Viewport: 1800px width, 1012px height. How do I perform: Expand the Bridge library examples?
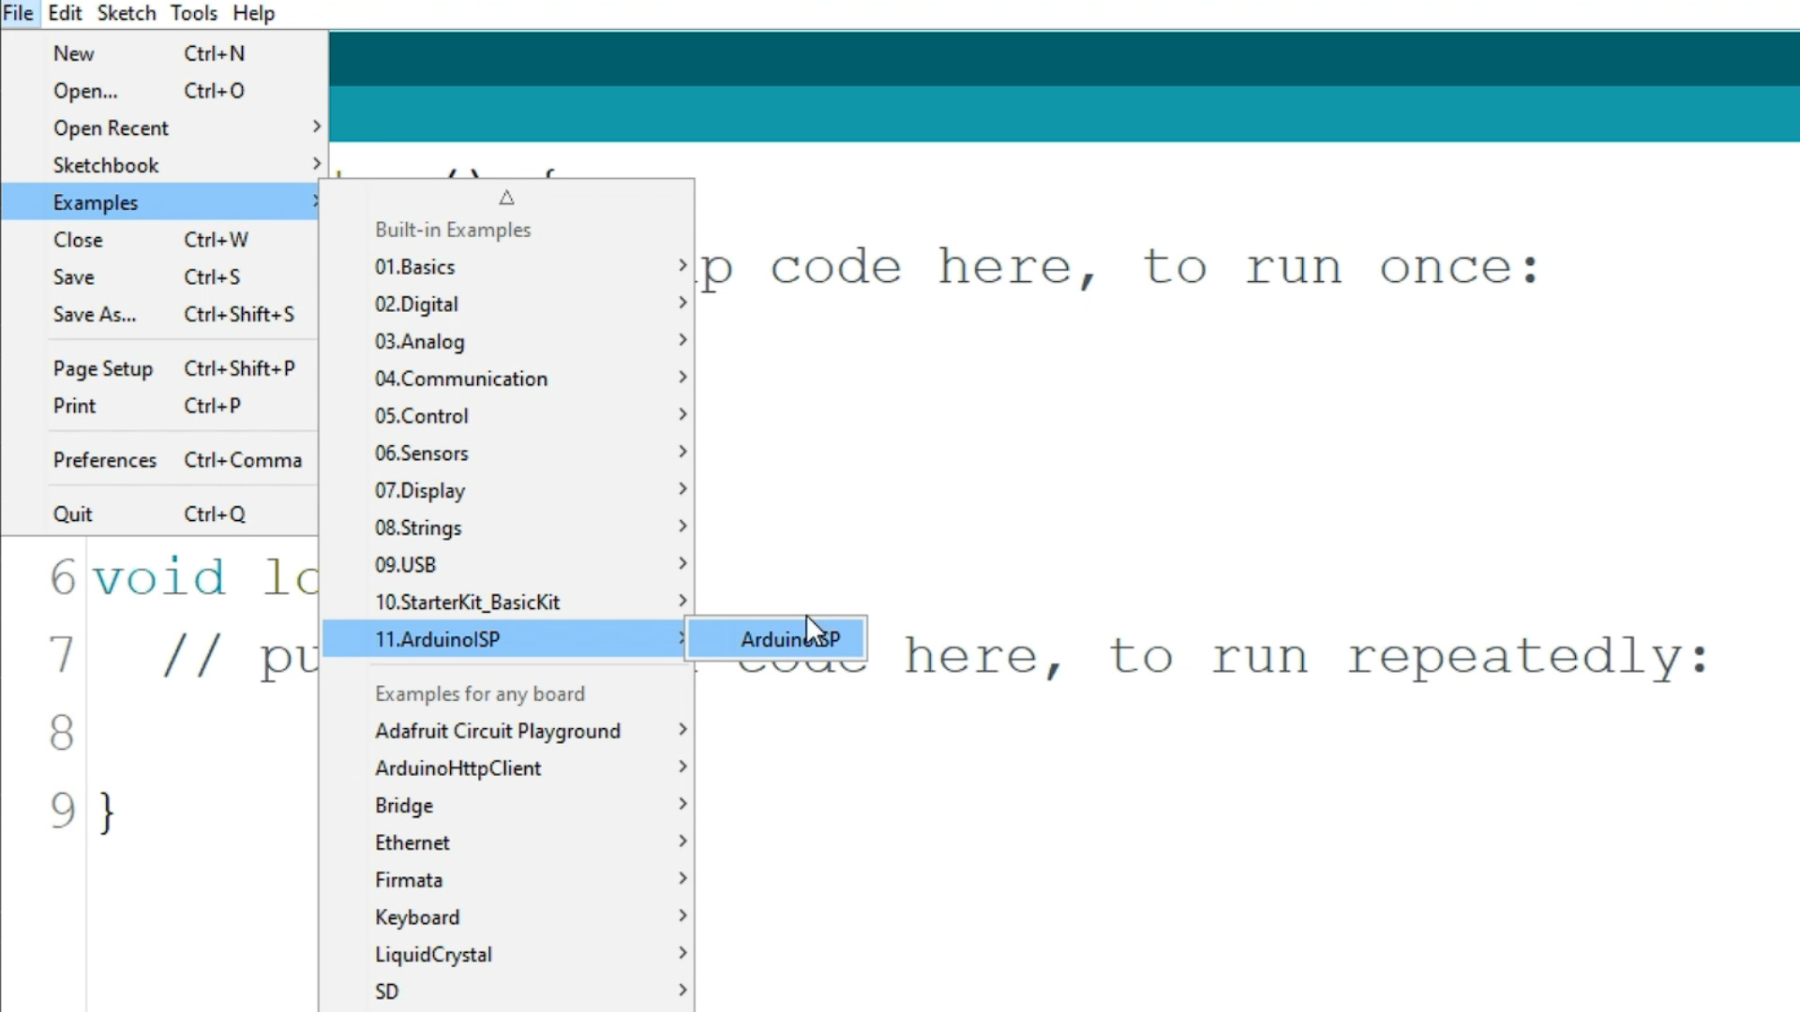[507, 806]
